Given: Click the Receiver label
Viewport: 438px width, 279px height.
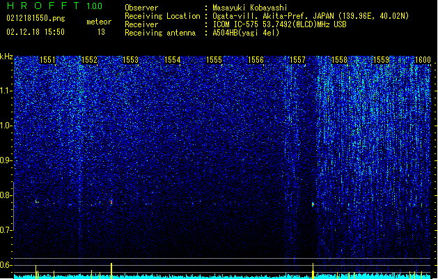Looking at the screenshot, I should [x=141, y=24].
